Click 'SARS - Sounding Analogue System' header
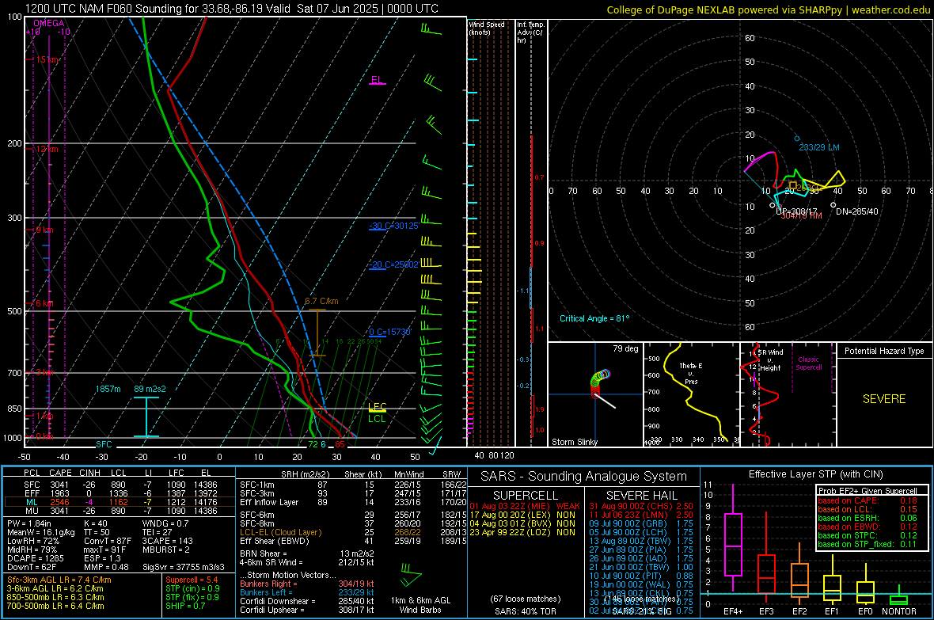Screen dimensions: 934x620 pyautogui.click(x=584, y=476)
